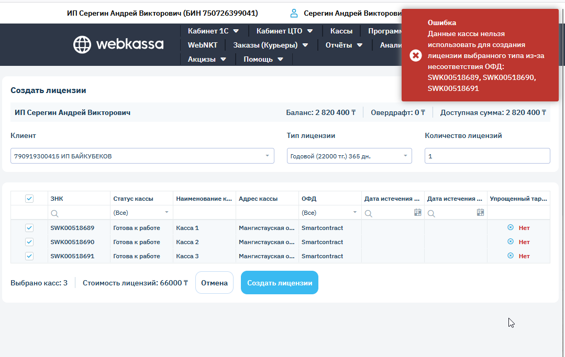
Task: Click 'Готова к работе' in Касса 2 row
Action: (x=137, y=242)
